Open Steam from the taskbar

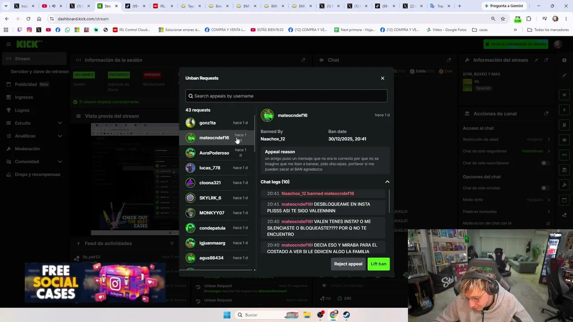click(x=346, y=315)
